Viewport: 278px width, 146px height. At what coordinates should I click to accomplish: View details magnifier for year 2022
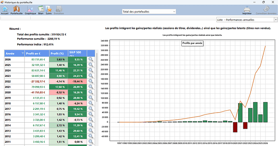pos(91,81)
